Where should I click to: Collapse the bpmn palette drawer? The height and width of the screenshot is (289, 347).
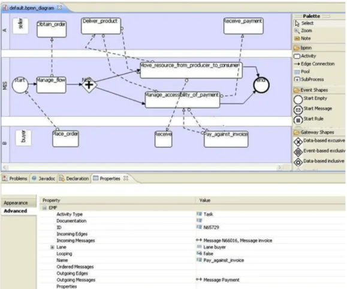[319, 47]
